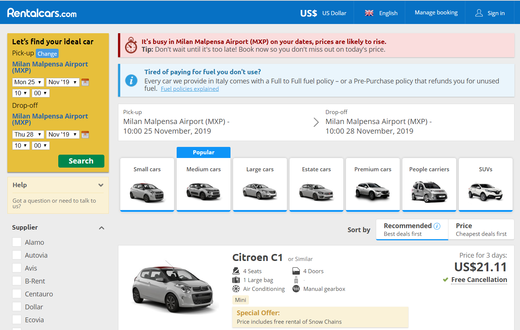
Task: Click the UK flag language icon
Action: [369, 13]
